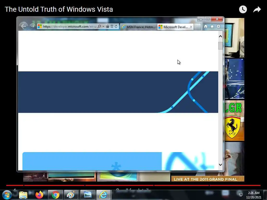Close the Microsoft Devel... tab

(191, 27)
